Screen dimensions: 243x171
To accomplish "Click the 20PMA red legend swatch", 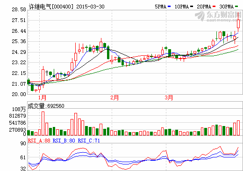I will 214,7.
